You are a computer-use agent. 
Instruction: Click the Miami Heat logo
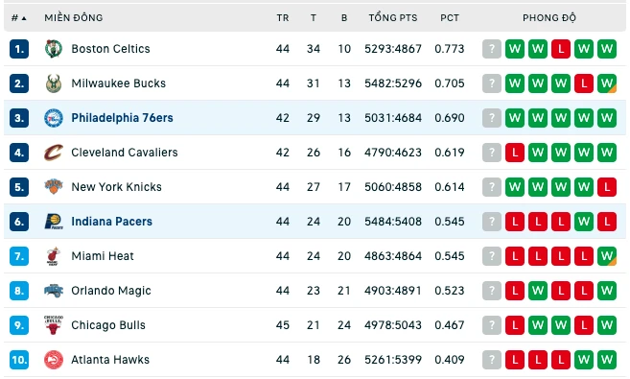(54, 256)
